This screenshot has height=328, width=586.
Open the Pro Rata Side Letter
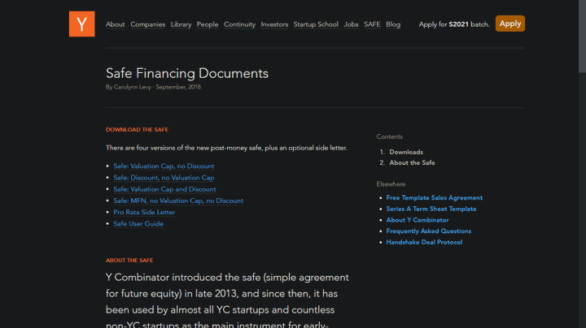[x=144, y=213]
